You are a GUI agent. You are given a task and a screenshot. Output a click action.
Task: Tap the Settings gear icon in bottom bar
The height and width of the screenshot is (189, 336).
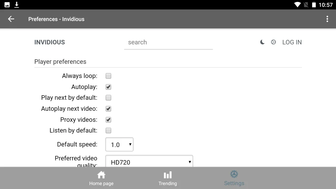234,174
